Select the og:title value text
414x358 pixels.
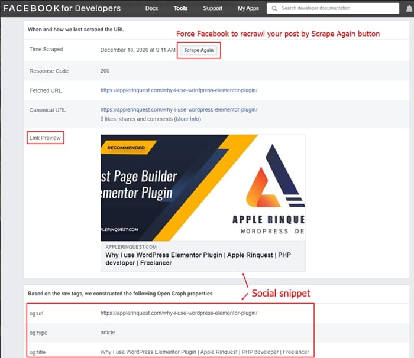[x=205, y=352]
